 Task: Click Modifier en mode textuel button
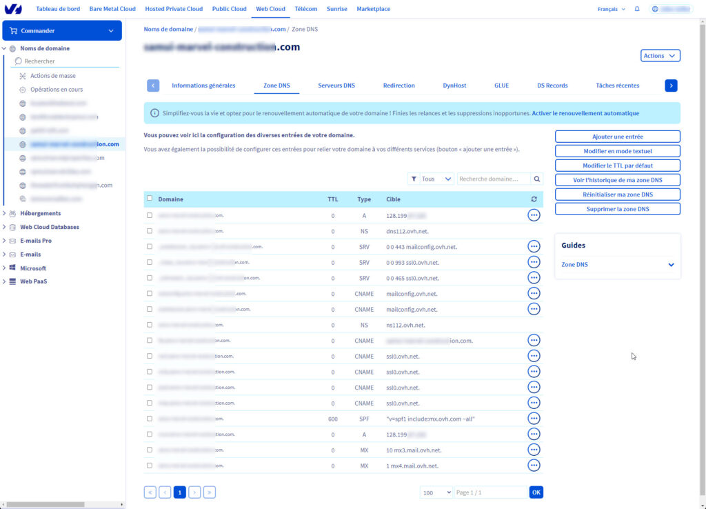click(617, 151)
